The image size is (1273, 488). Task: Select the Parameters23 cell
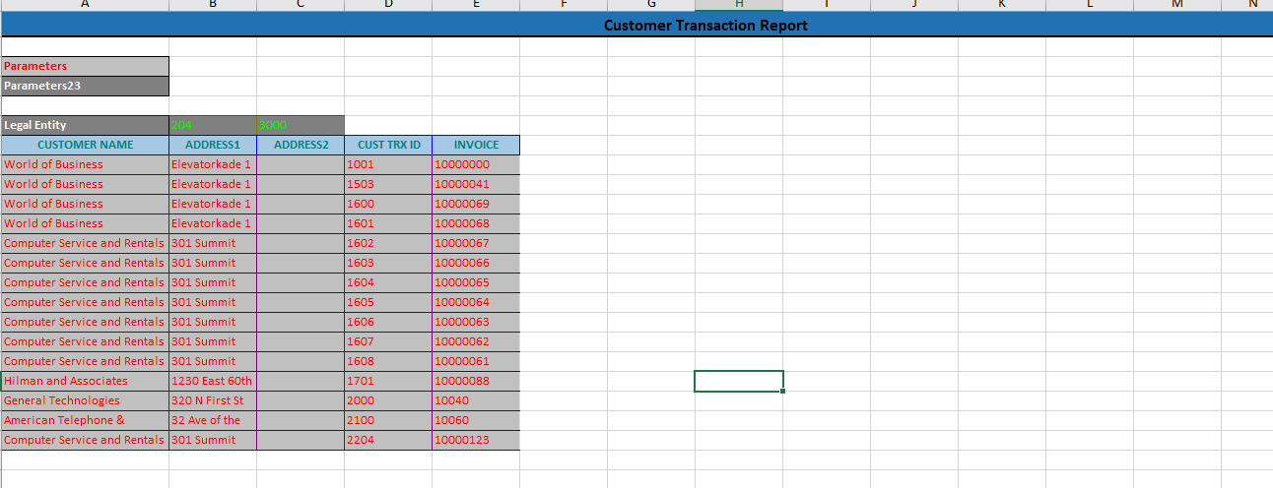[85, 86]
